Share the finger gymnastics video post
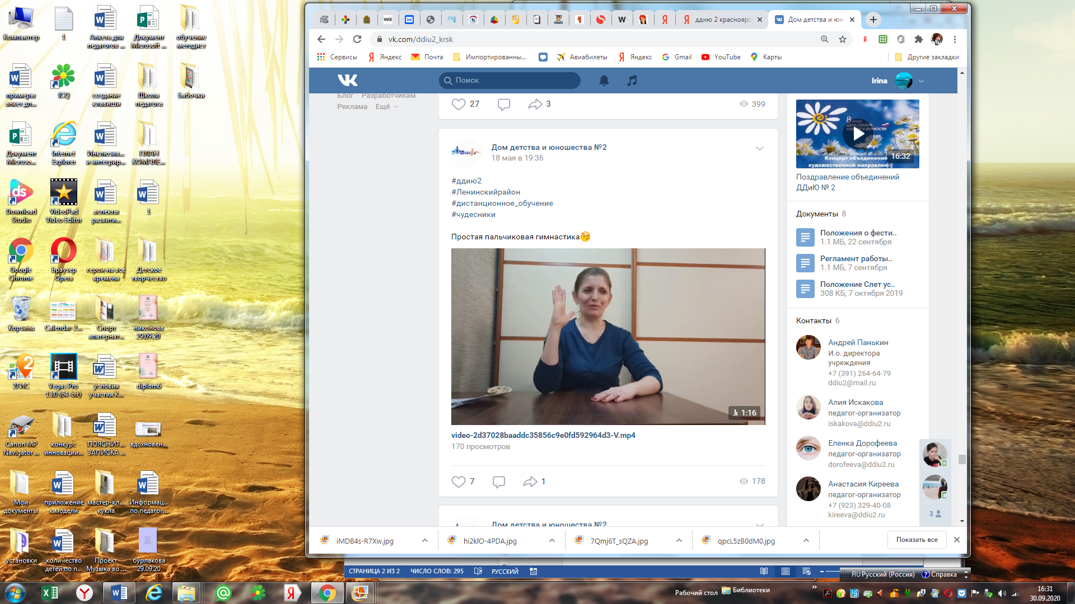Viewport: 1075px width, 604px height. tap(530, 482)
